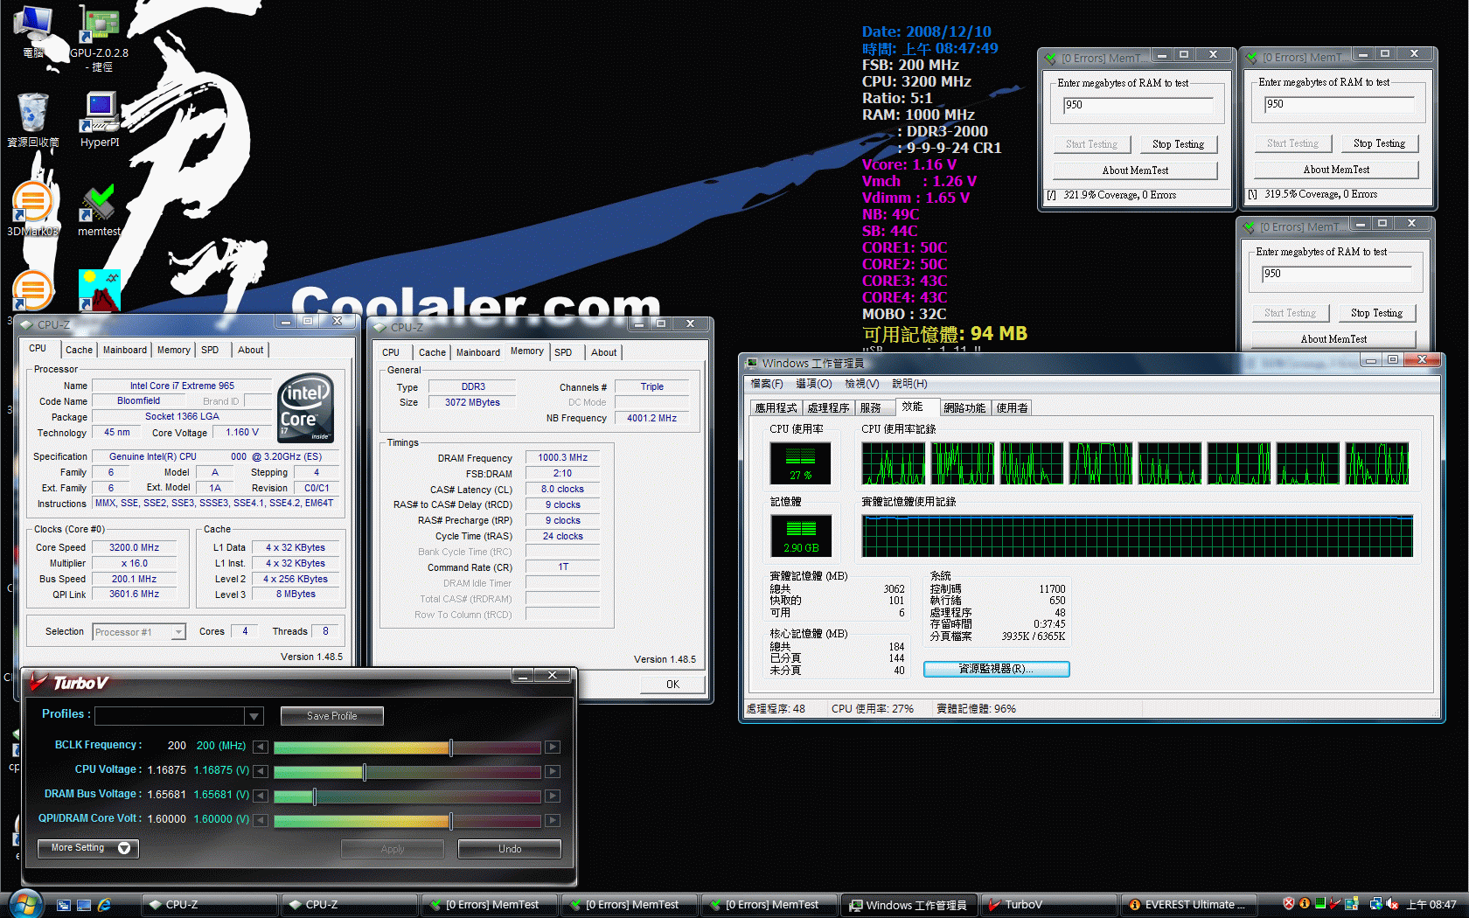This screenshot has height=918, width=1469.
Task: Decrease DRAM Bus Voltage with left arrow
Action: click(x=260, y=796)
